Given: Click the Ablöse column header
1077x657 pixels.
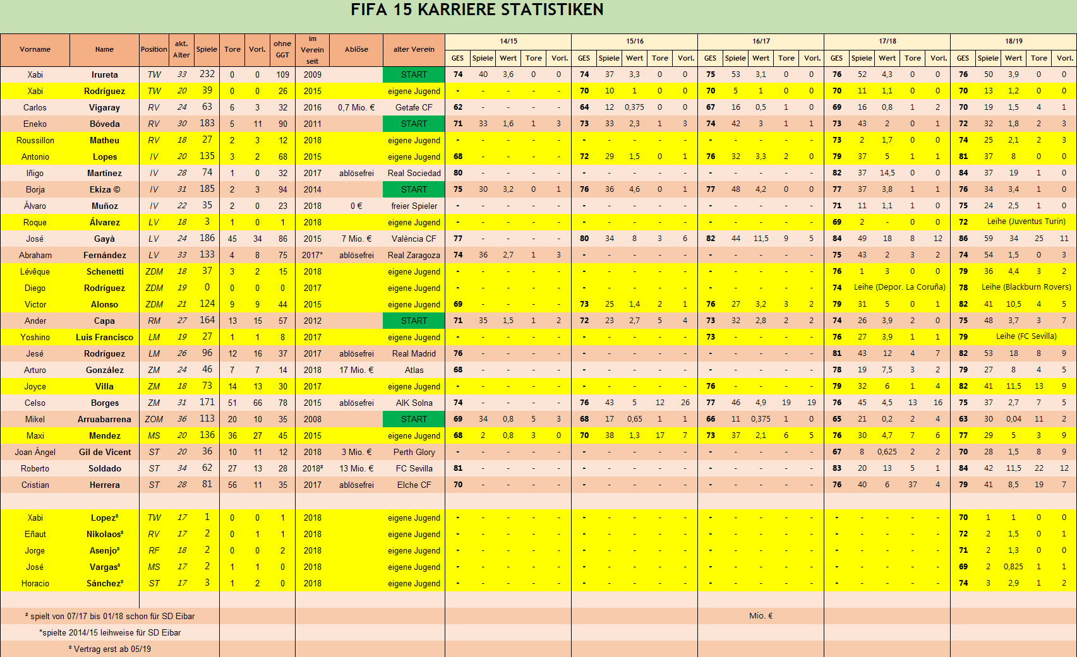Looking at the screenshot, I should click(356, 49).
